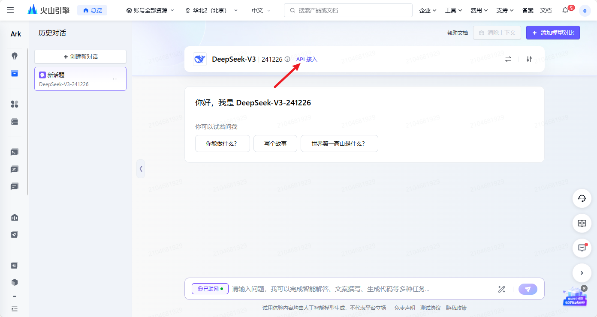Viewport: 597px width, 317px height.
Task: Click the lightbulb icon in Ark sidebar
Action: (x=15, y=56)
